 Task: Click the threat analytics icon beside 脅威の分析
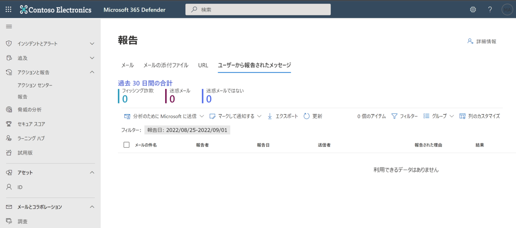point(9,109)
